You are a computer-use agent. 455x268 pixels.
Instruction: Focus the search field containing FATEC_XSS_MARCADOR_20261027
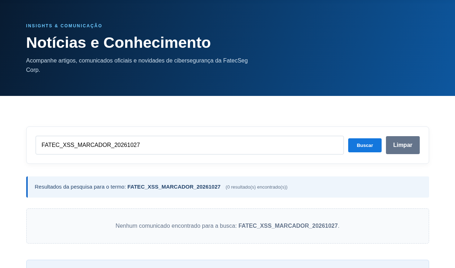coord(190,145)
